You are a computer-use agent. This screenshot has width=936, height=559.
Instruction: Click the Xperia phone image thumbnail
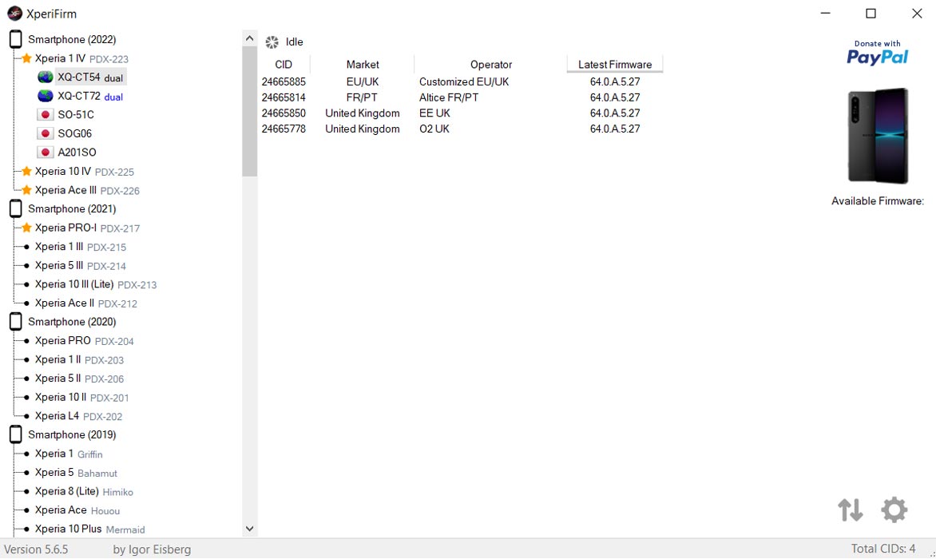pyautogui.click(x=878, y=136)
